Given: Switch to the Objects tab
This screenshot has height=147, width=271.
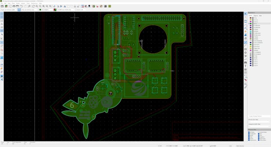Looking at the screenshot, I should 256,16.
